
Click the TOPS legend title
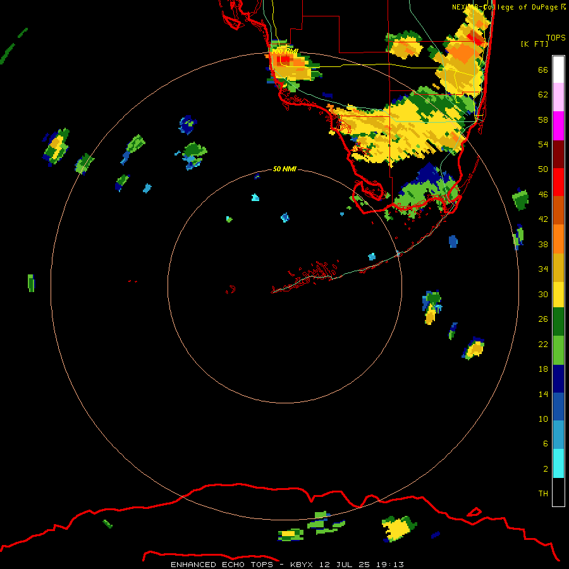coord(556,37)
